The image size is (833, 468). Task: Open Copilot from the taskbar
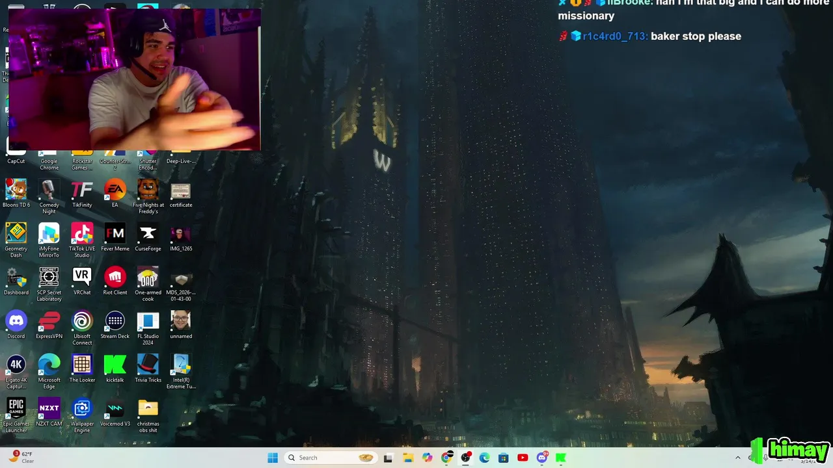pyautogui.click(x=427, y=458)
